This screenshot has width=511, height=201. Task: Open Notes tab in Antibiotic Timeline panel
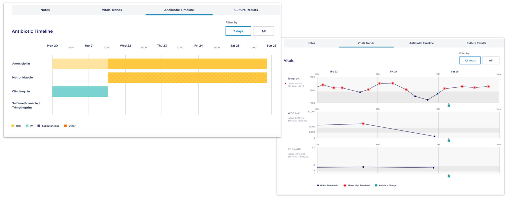pyautogui.click(x=45, y=10)
